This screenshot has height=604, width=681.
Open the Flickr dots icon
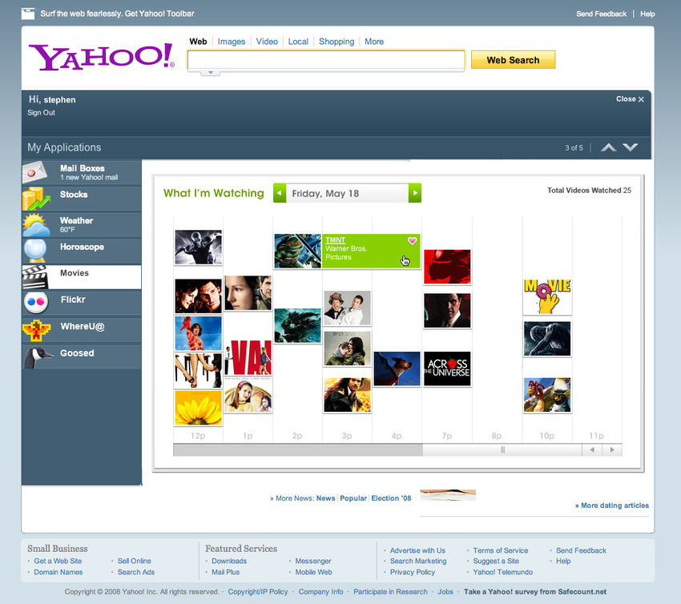(35, 302)
